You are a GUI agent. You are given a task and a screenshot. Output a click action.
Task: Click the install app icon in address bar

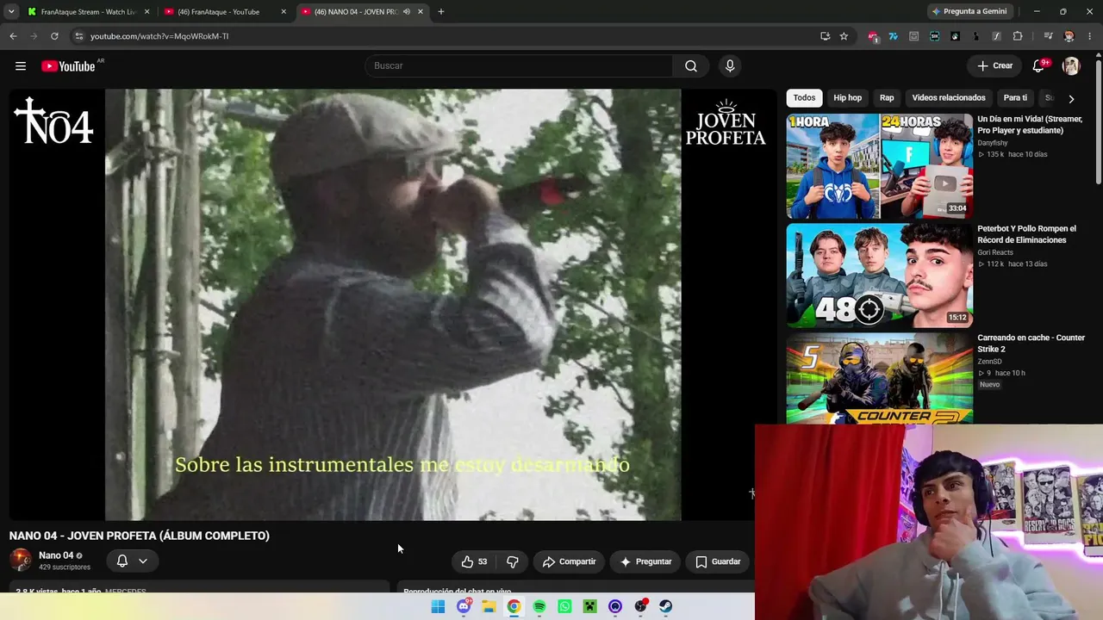pos(825,36)
